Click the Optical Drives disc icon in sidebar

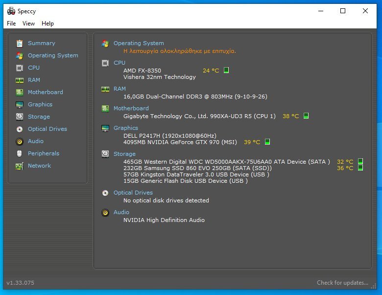tap(20, 129)
